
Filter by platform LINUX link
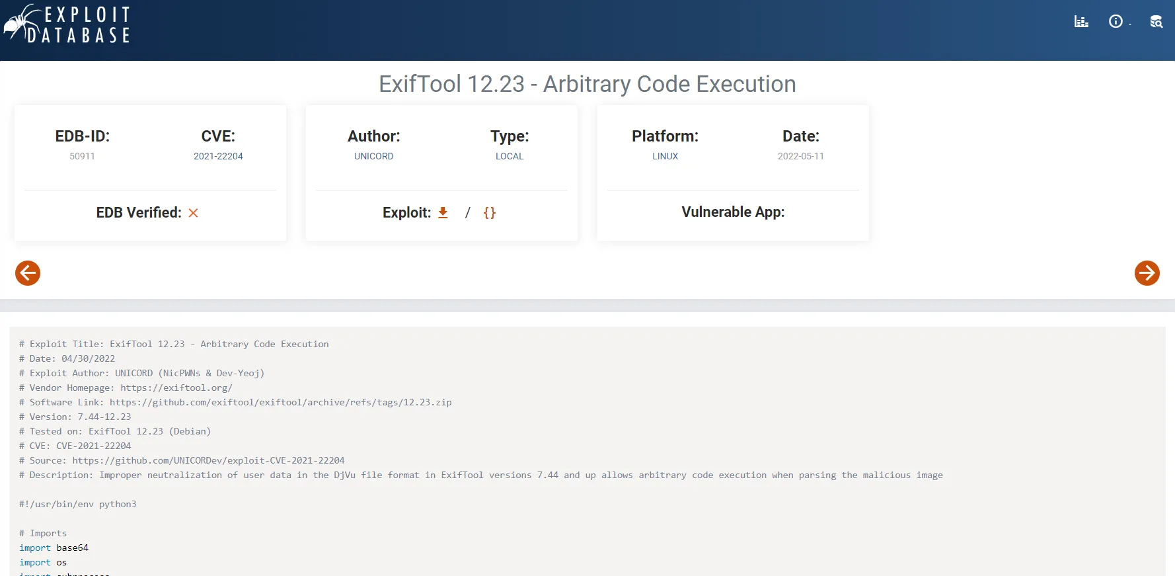coord(665,156)
